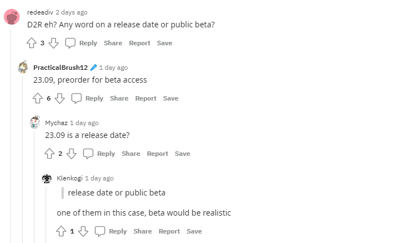This screenshot has width=398, height=243.
Task: Upvote Mychaz's comment
Action: pos(49,154)
